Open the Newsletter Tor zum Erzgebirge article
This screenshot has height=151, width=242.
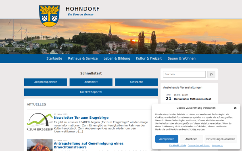tap(81, 118)
